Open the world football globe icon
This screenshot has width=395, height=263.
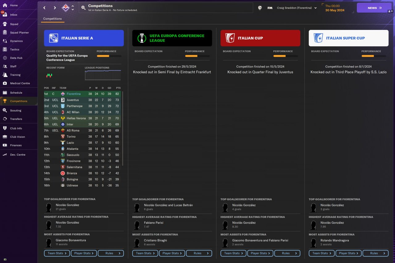[x=260, y=8]
